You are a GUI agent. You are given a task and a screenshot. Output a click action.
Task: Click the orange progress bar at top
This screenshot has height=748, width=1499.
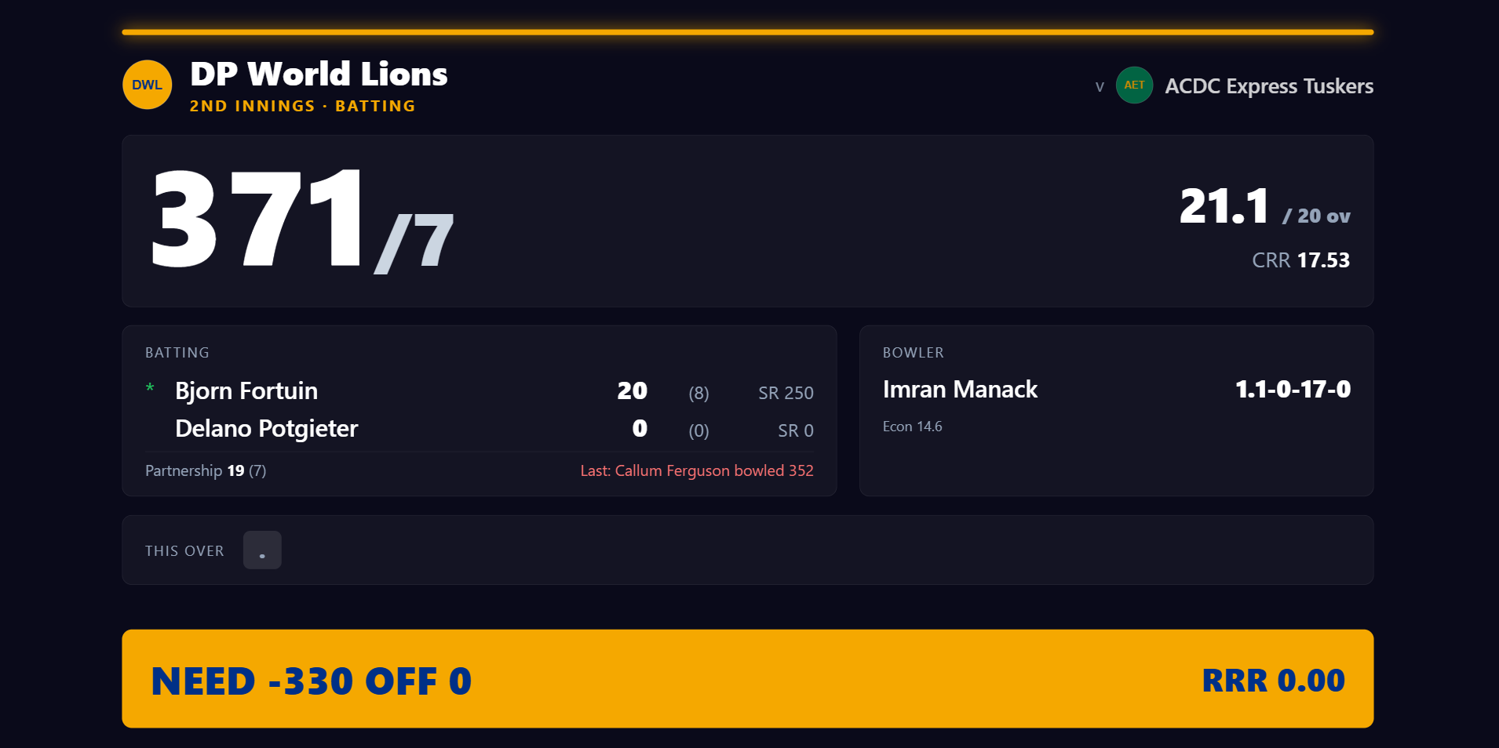tap(748, 32)
